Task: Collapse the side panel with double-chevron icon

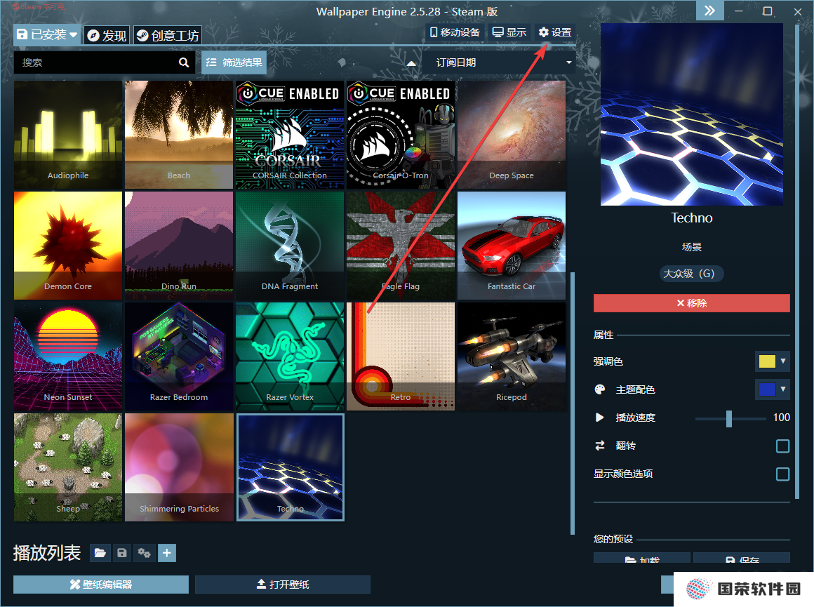Action: click(709, 11)
